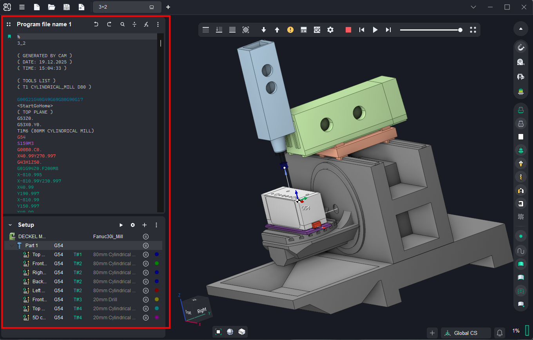The height and width of the screenshot is (340, 533).
Task: Collapse the Setup panel chevron
Action: 10,225
